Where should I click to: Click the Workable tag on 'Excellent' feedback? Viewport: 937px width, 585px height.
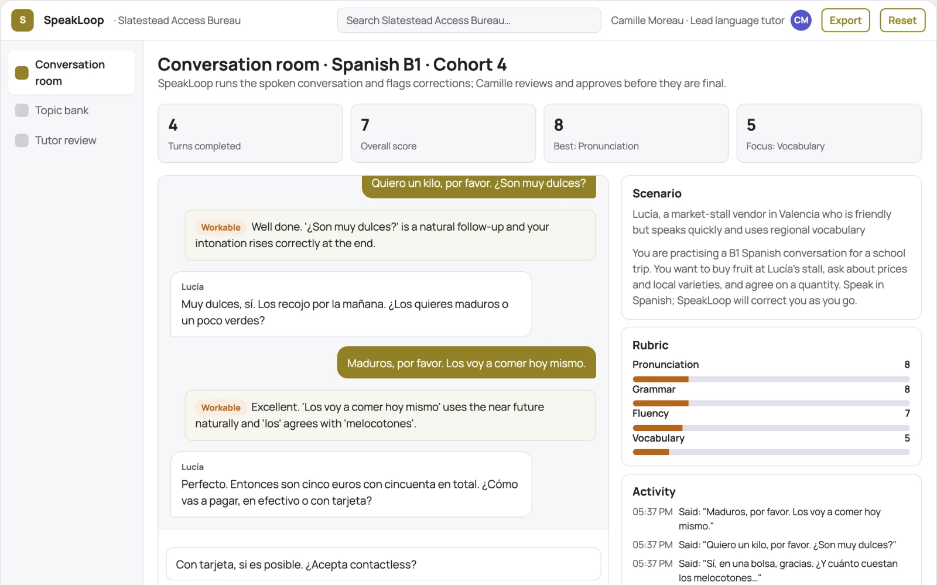pyautogui.click(x=221, y=408)
